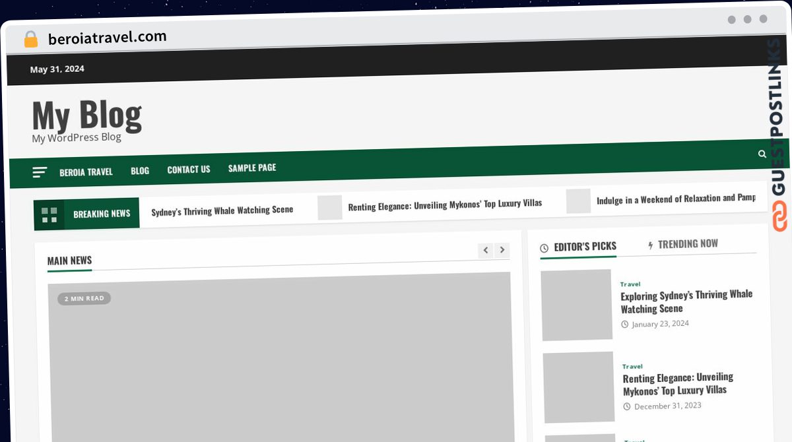Go to the Contact Us page
792x442 pixels.
coord(189,170)
